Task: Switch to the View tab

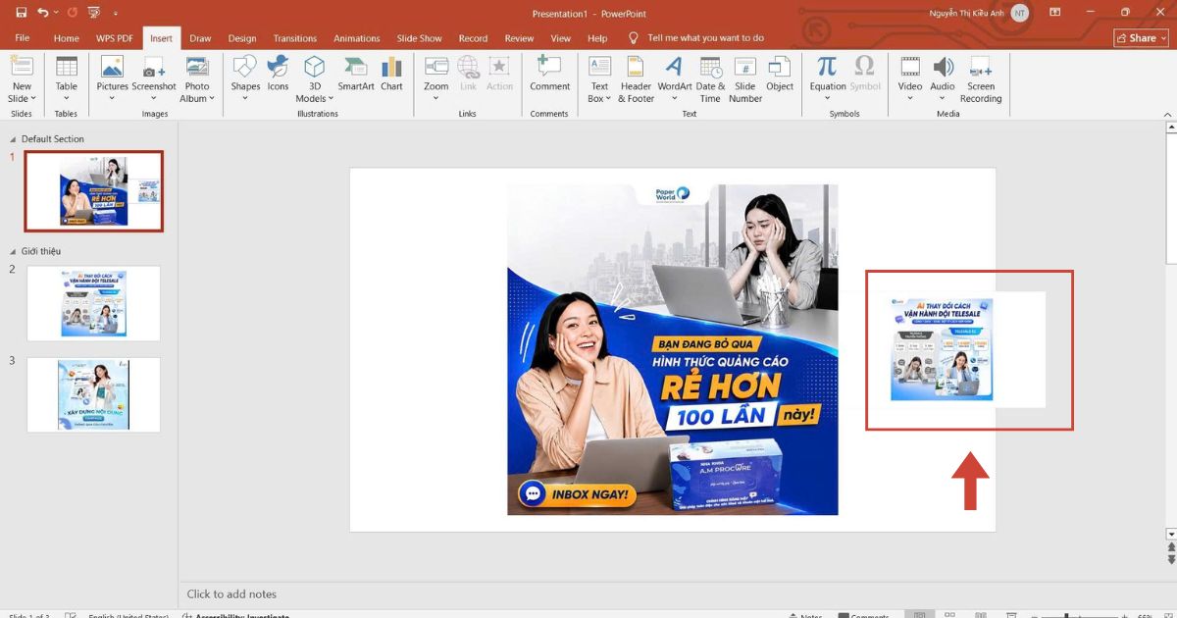Action: (x=561, y=38)
